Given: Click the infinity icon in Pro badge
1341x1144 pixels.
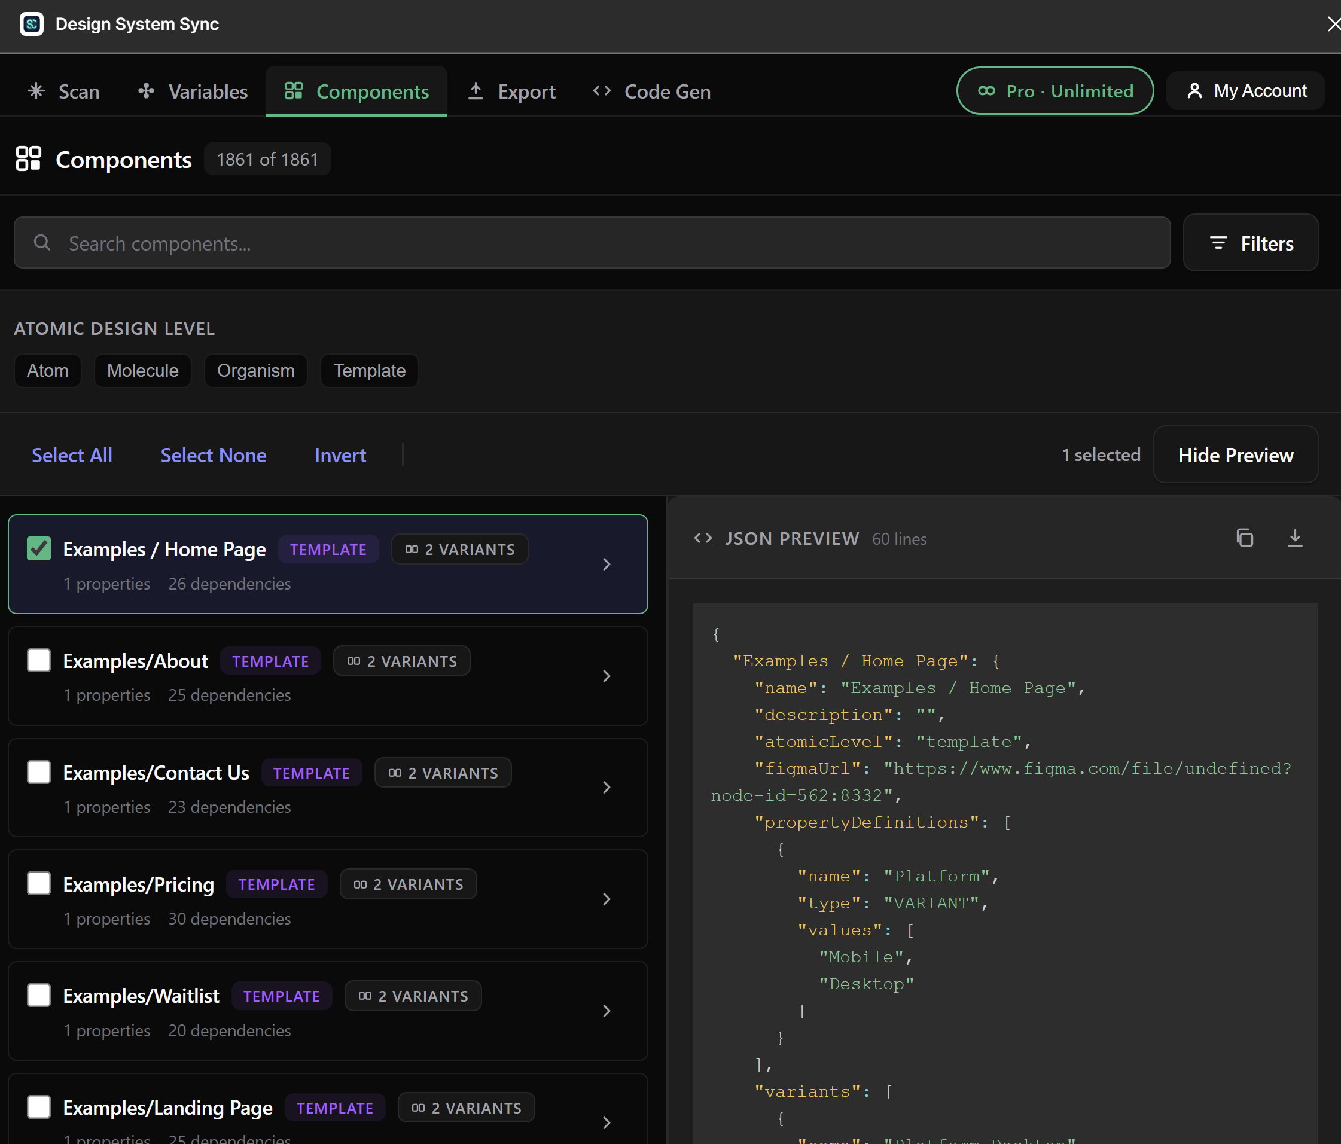Looking at the screenshot, I should [986, 91].
